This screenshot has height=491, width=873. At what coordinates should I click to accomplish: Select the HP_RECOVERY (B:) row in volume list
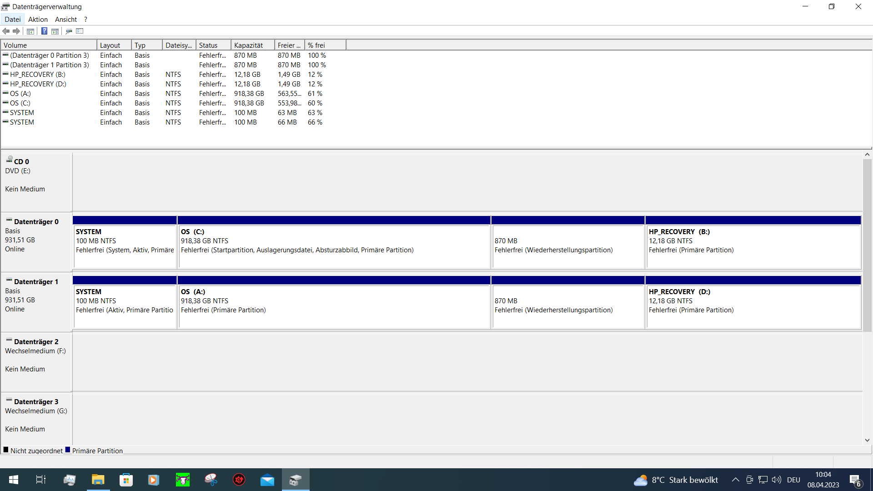[38, 74]
